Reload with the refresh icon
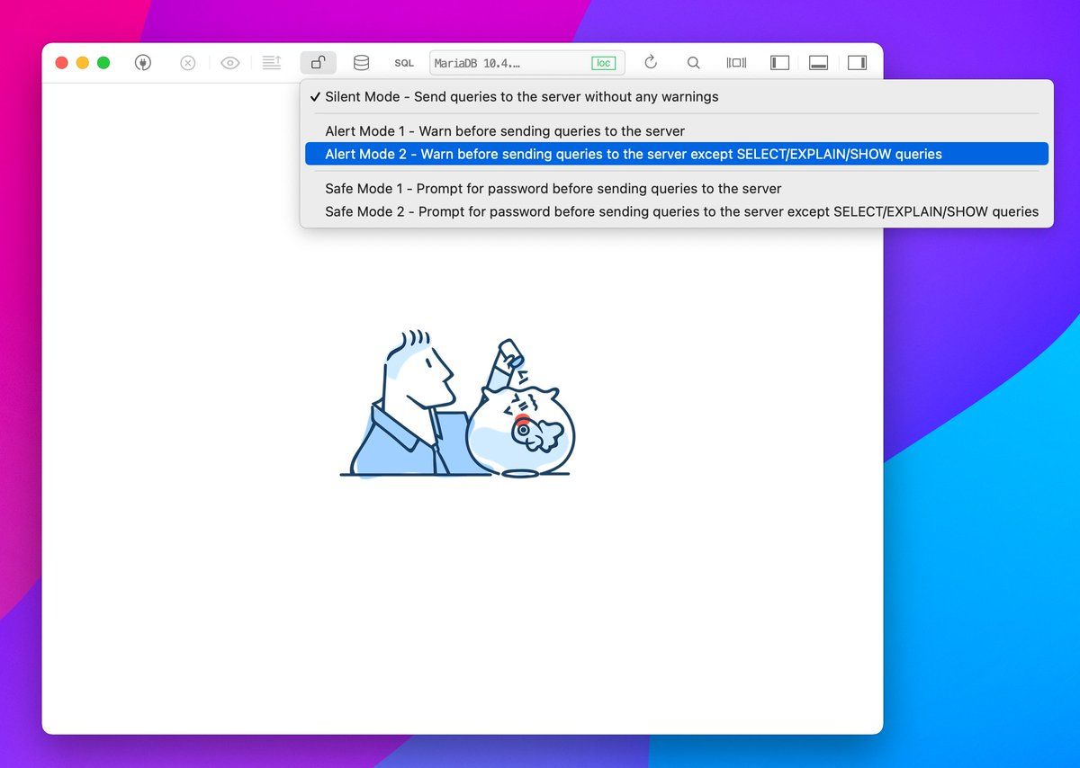The height and width of the screenshot is (768, 1080). (x=651, y=63)
